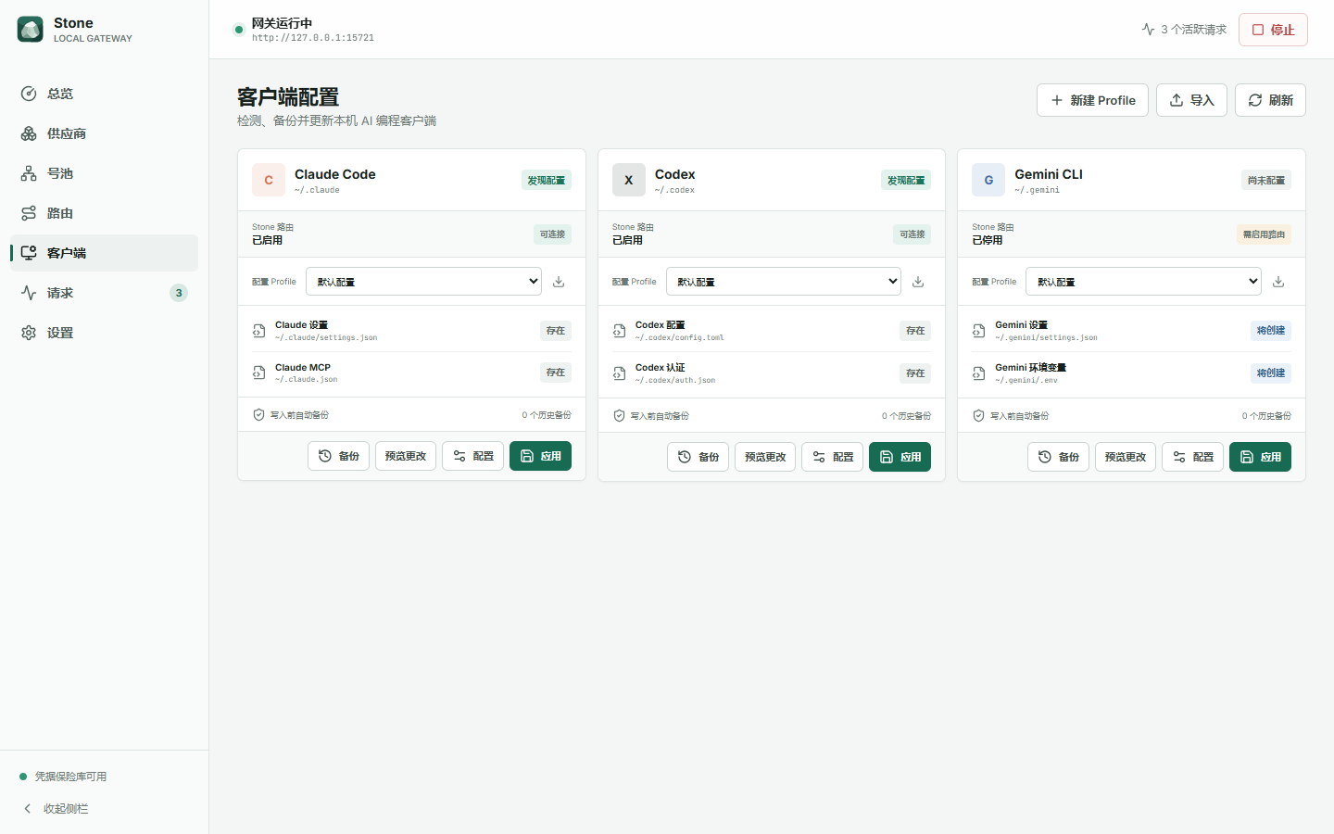This screenshot has height=834, width=1334.
Task: Open the 总览 overview page
Action: [104, 94]
